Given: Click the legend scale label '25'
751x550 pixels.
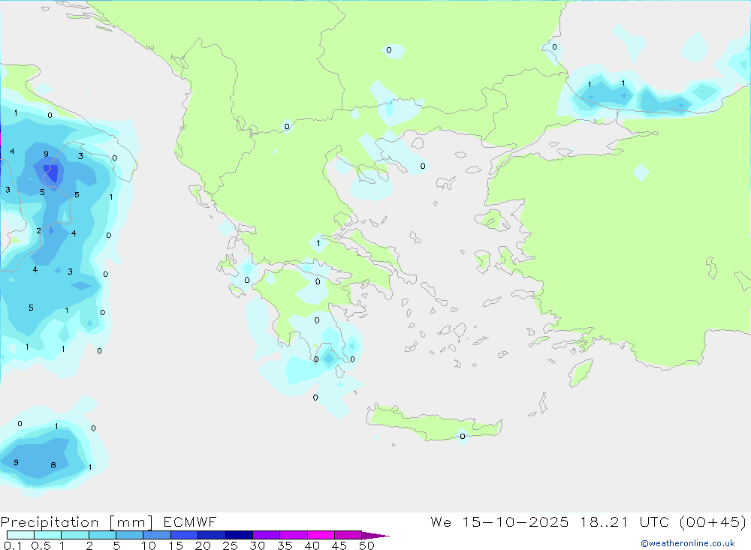Looking at the screenshot, I should (231, 545).
